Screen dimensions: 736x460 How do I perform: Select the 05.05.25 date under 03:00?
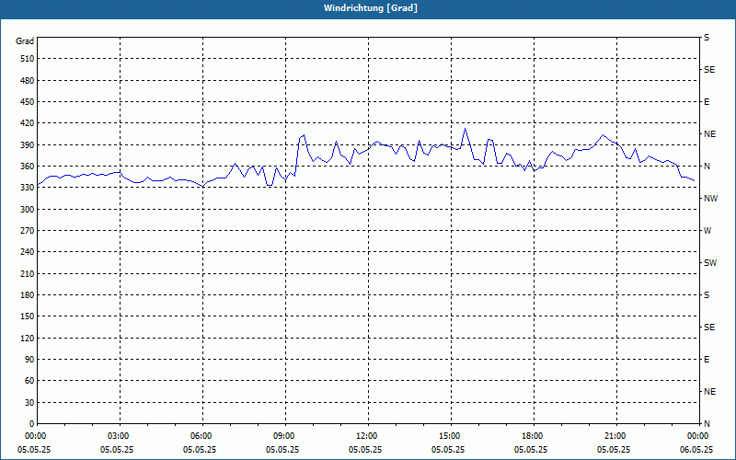[117, 449]
